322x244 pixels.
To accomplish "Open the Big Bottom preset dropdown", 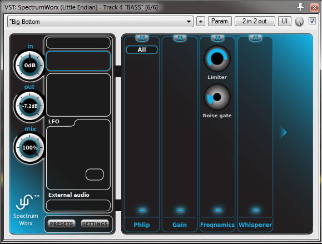I will click(x=100, y=21).
